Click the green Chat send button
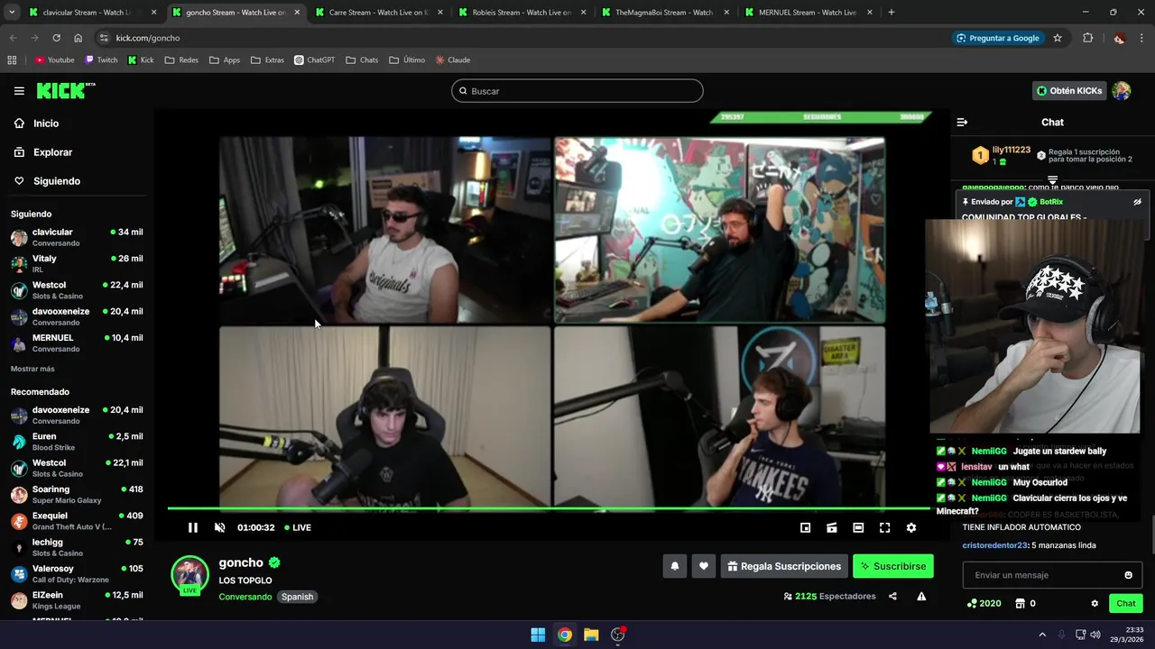Viewport: 1155px width, 649px height. (x=1126, y=603)
